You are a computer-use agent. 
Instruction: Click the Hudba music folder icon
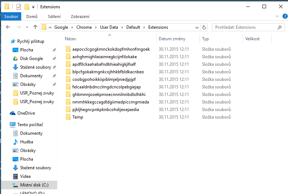click(15, 142)
